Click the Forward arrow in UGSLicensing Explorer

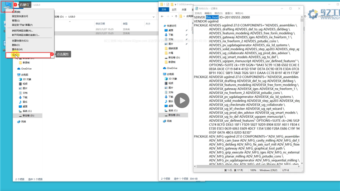[168, 16]
